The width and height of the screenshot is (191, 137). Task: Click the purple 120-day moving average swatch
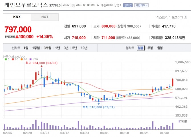point(31,59)
